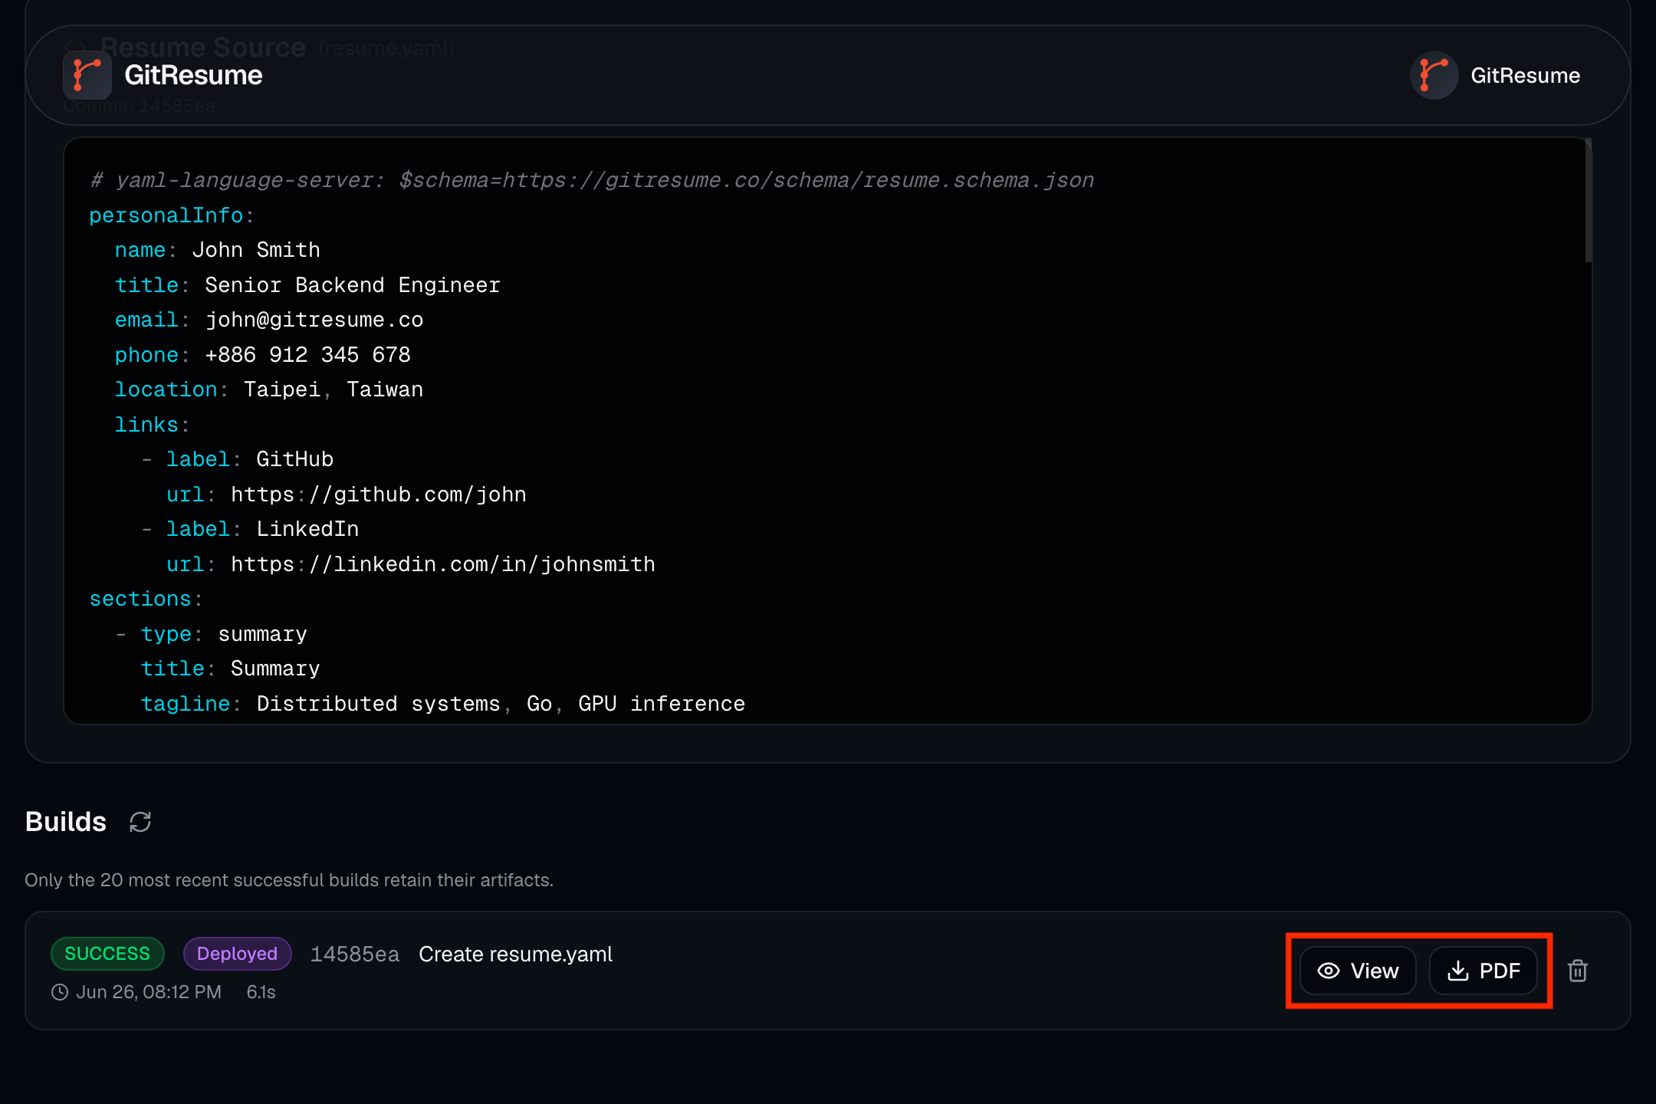Screen dimensions: 1656x1104
Task: Click the SUCCESS status badge
Action: (x=107, y=954)
